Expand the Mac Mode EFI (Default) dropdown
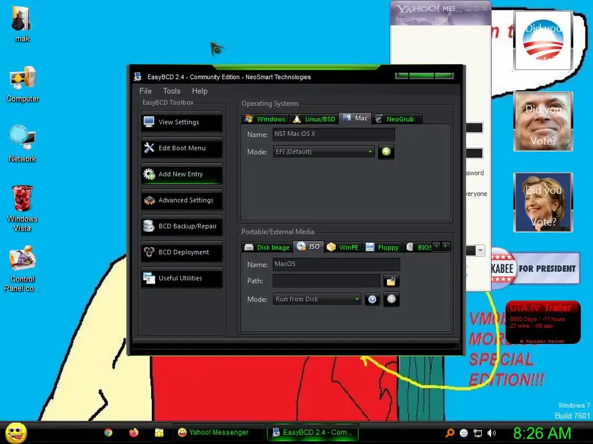 pos(324,151)
